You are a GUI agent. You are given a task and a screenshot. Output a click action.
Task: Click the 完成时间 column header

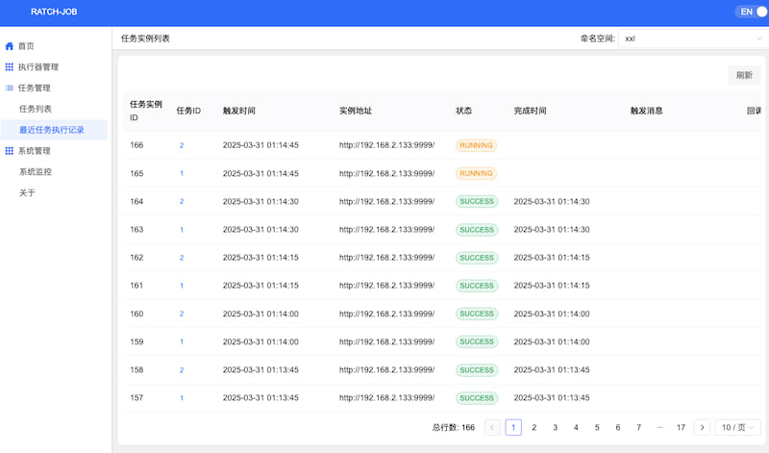point(531,111)
